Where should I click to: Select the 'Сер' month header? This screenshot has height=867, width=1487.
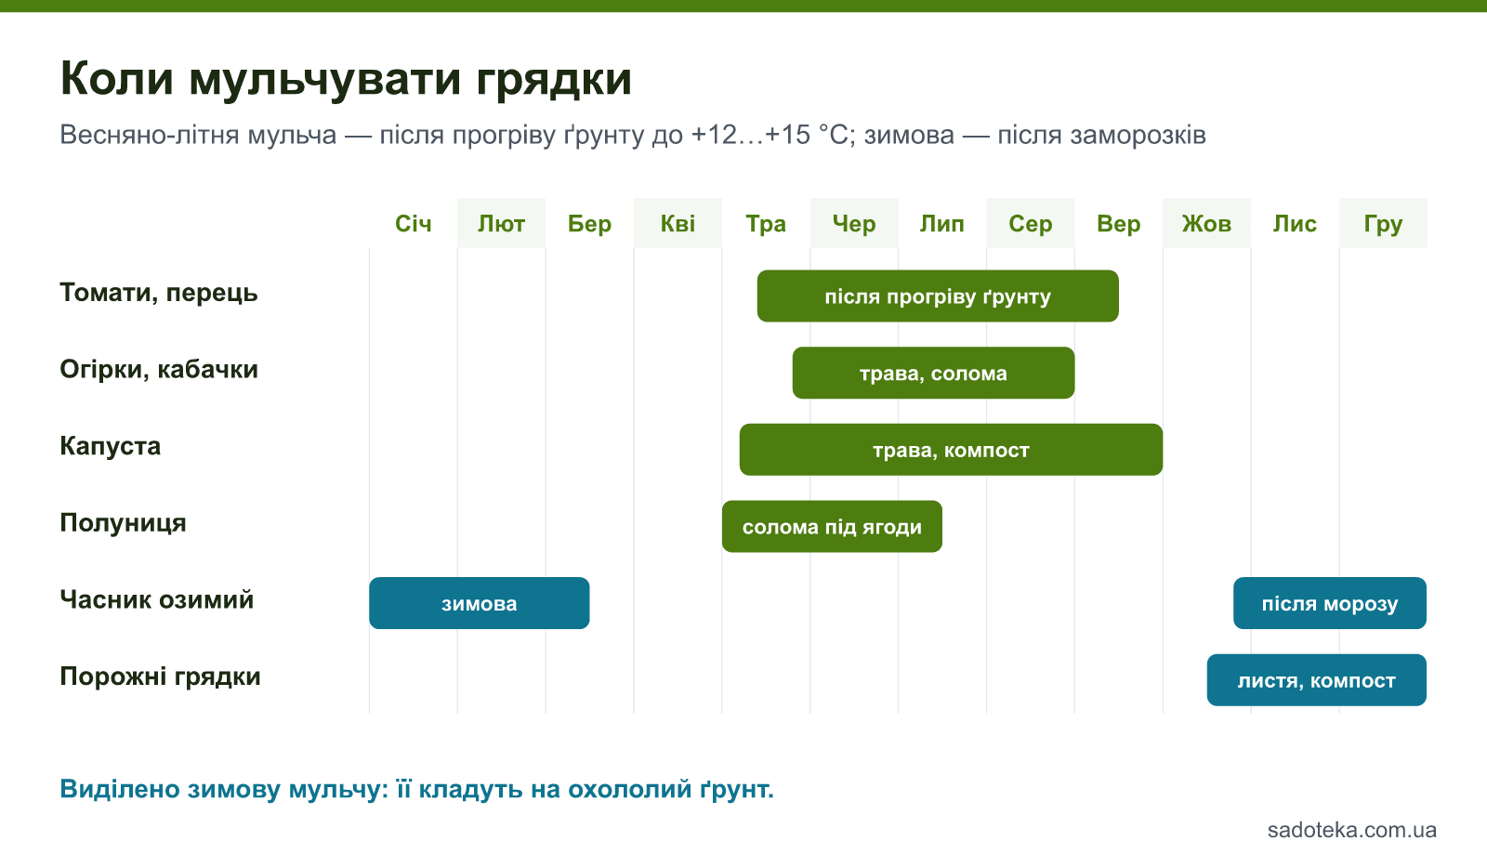click(1031, 223)
